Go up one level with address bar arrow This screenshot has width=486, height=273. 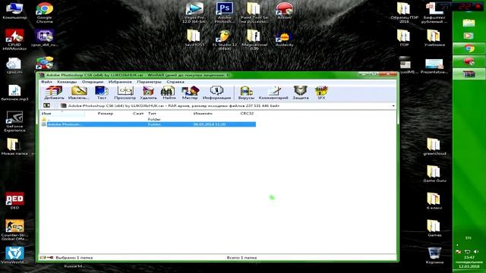point(46,105)
